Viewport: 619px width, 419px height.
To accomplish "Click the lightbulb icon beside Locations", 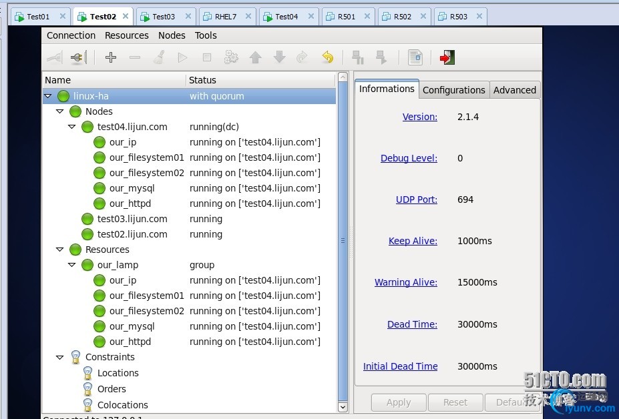I will click(87, 373).
